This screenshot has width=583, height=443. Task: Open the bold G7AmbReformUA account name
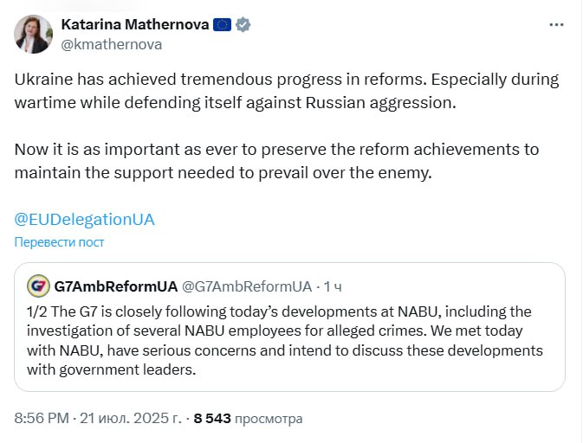pyautogui.click(x=114, y=286)
